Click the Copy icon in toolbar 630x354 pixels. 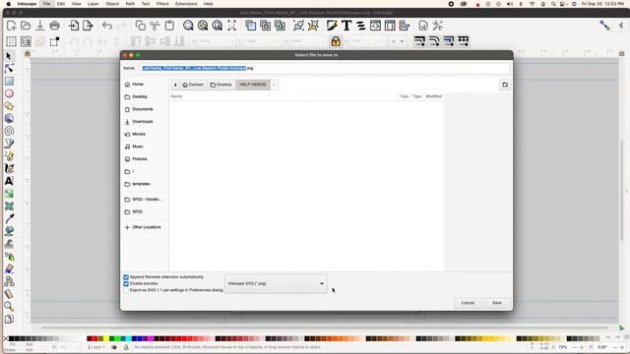(140, 26)
